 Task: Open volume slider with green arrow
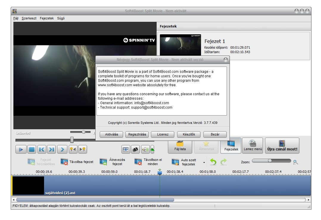[152, 149]
